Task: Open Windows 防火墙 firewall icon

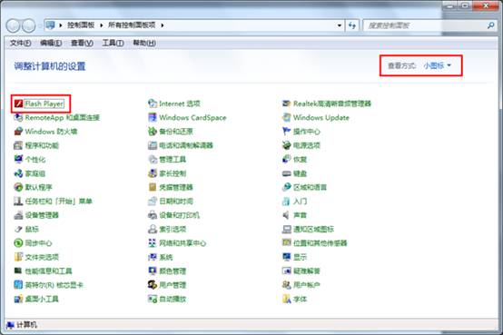Action: pos(18,132)
